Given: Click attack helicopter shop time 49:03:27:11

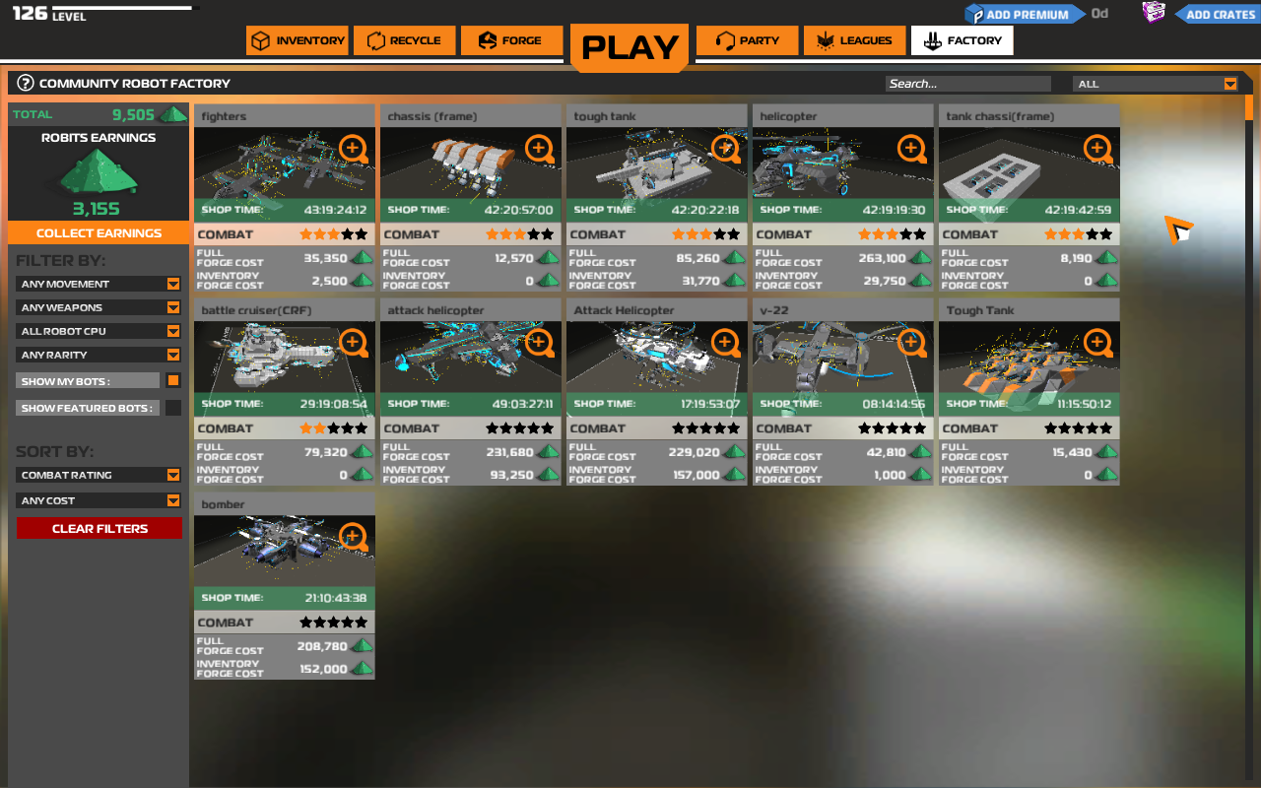Looking at the screenshot, I should click(520, 404).
